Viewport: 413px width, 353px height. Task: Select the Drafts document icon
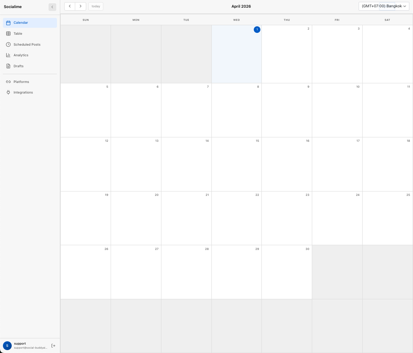pyautogui.click(x=8, y=66)
